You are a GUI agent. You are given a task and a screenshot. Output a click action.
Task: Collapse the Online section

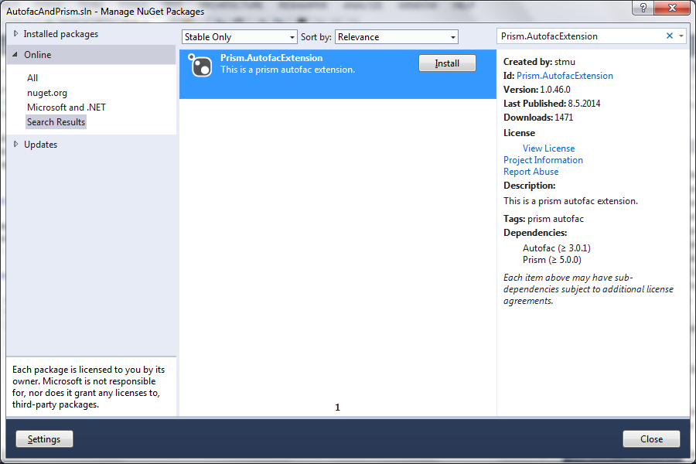[15, 55]
